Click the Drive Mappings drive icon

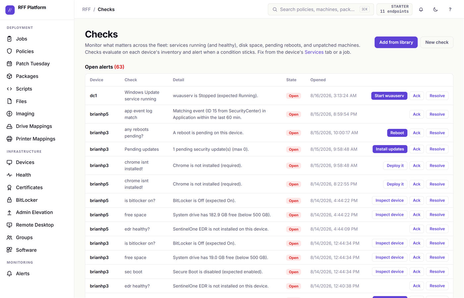click(9, 126)
